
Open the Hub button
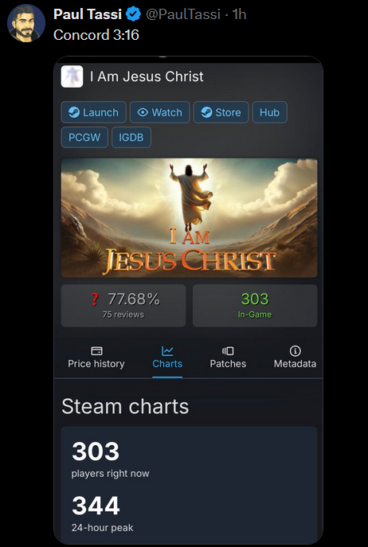click(269, 112)
